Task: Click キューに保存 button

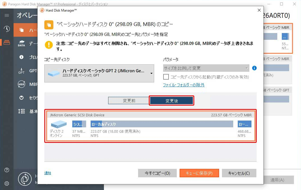Action: pos(199,173)
